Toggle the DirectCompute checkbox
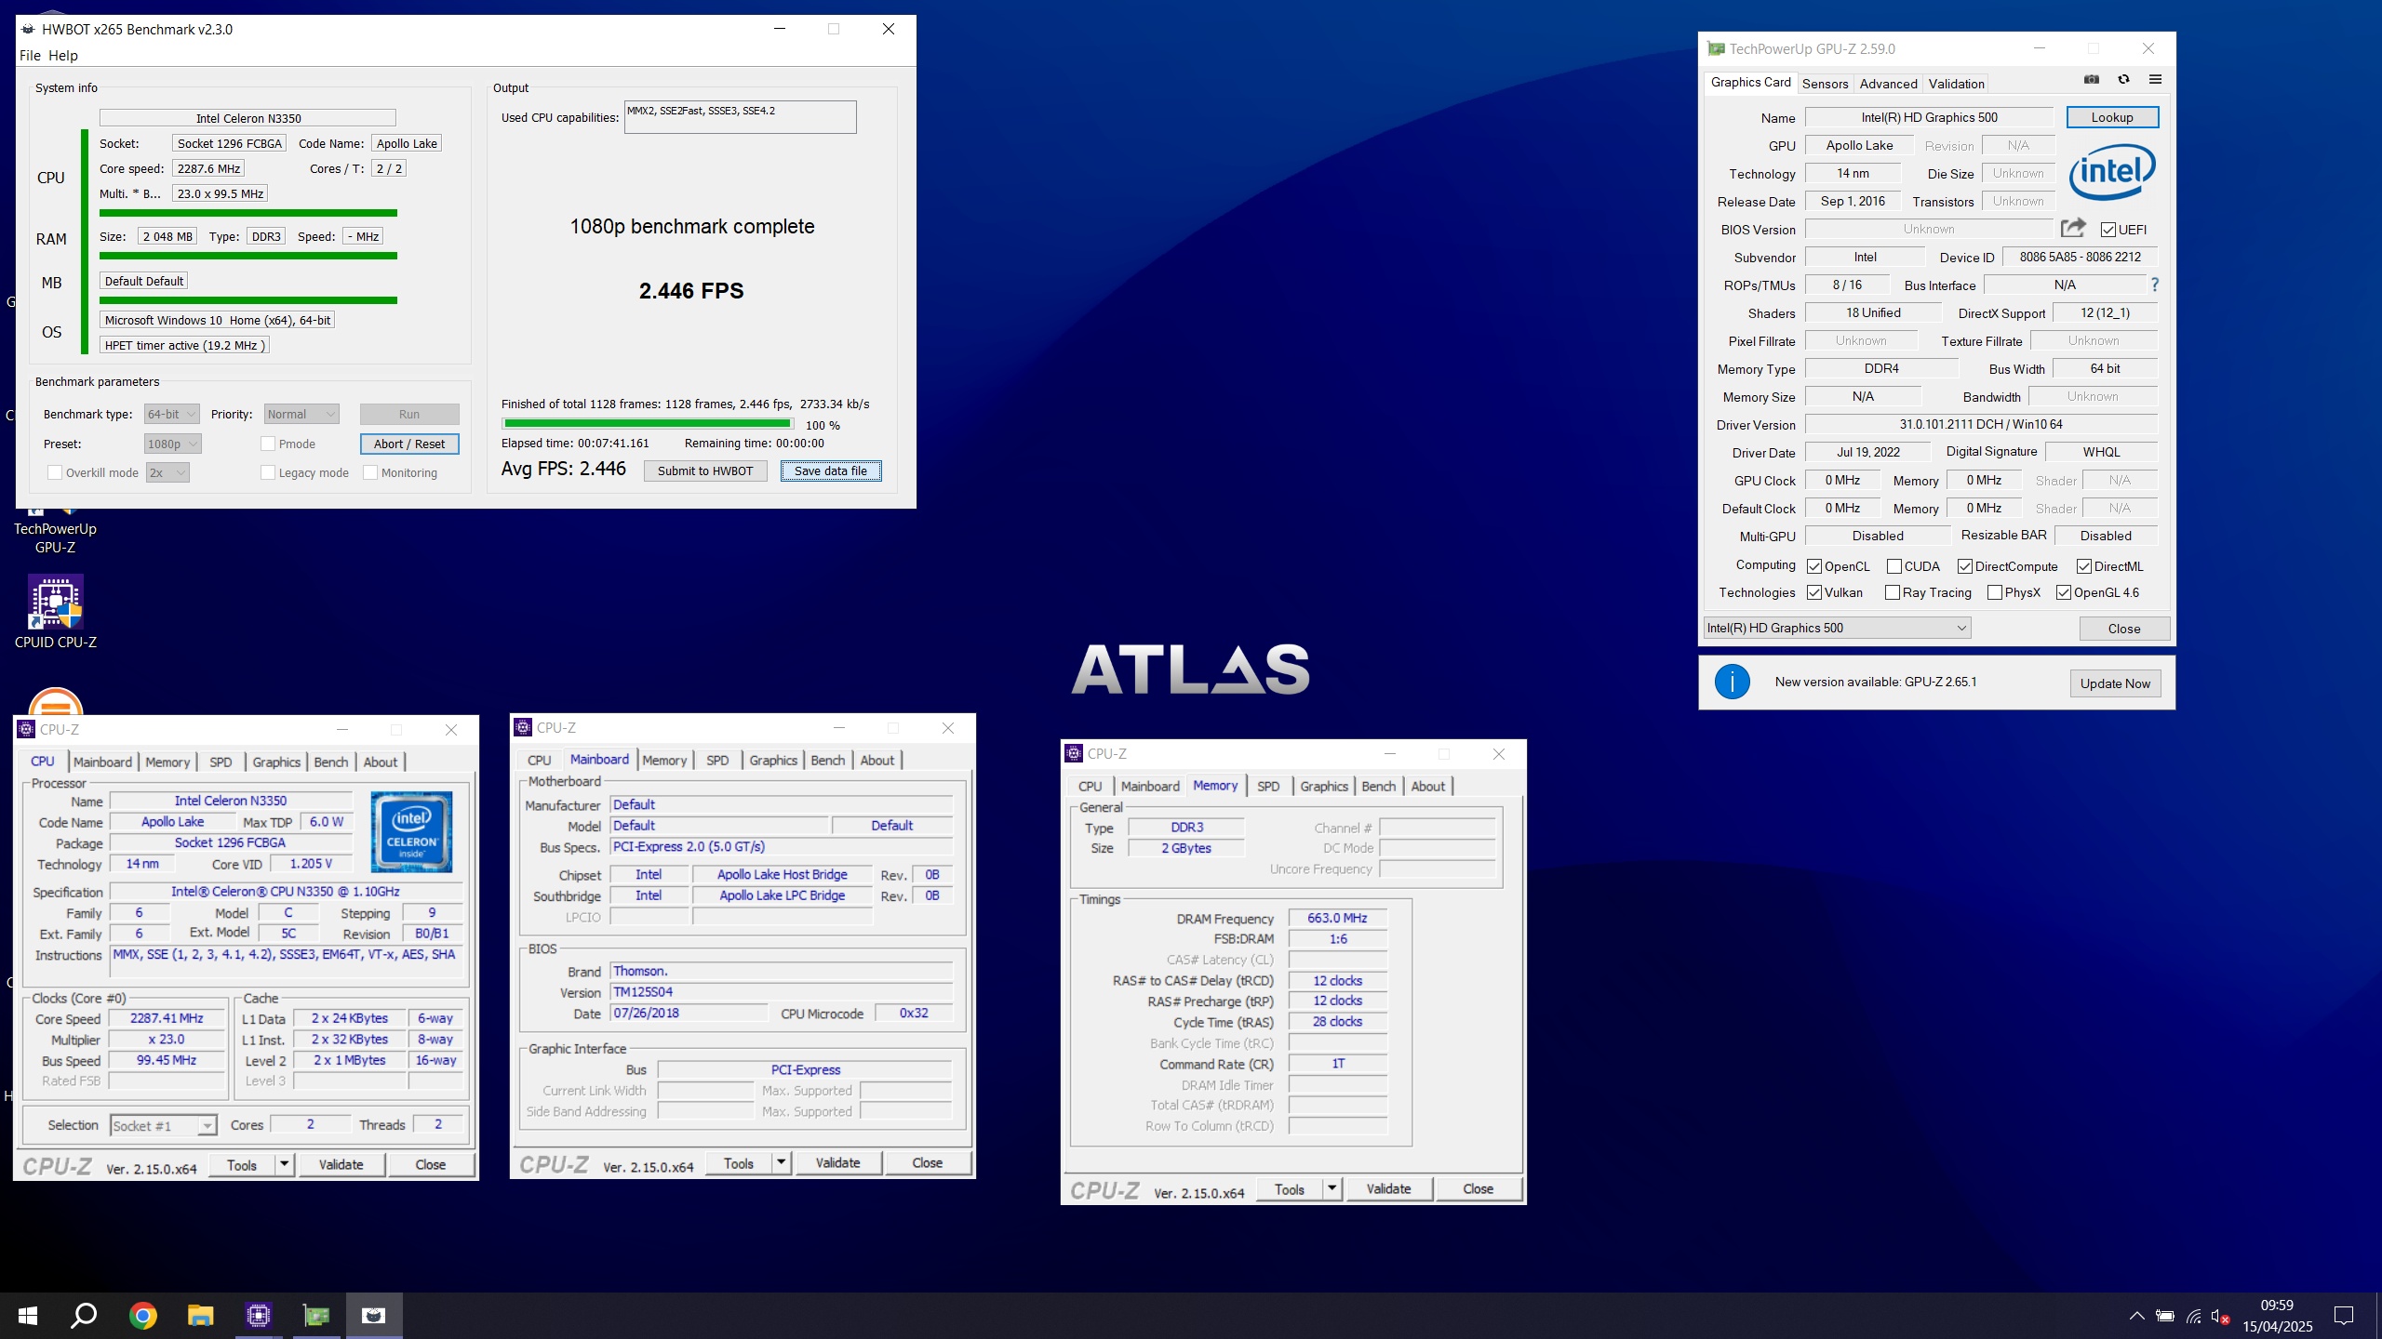This screenshot has height=1339, width=2382. coord(1965,566)
